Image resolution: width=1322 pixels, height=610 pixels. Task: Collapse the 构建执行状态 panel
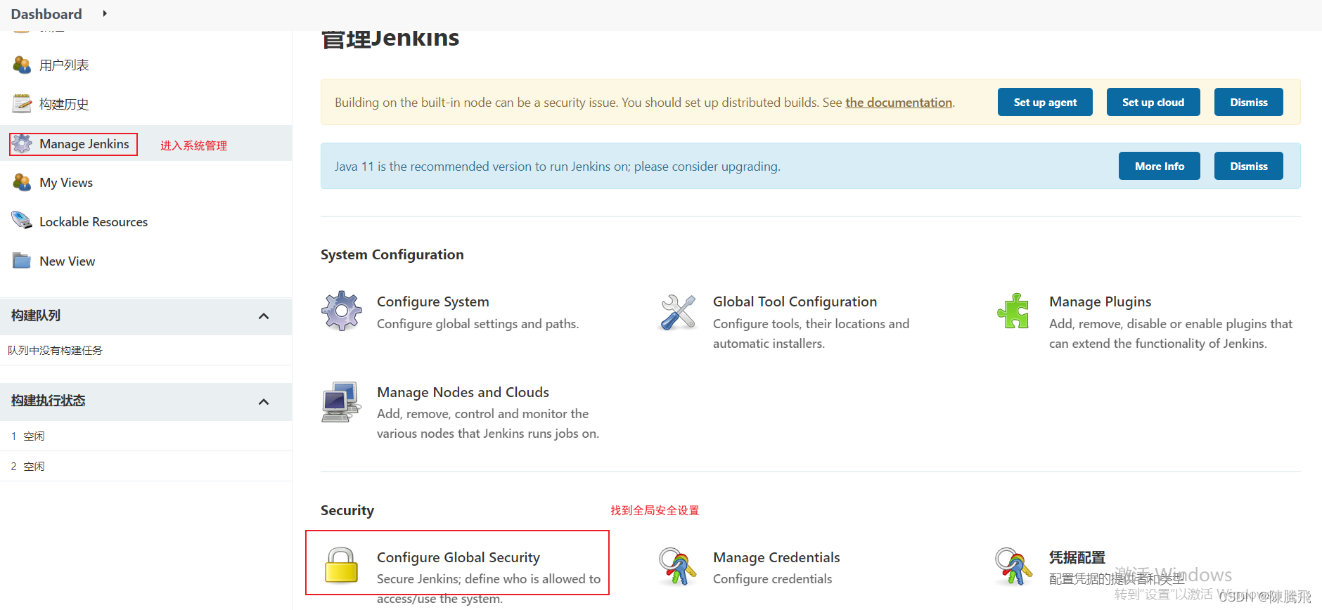[x=264, y=402]
